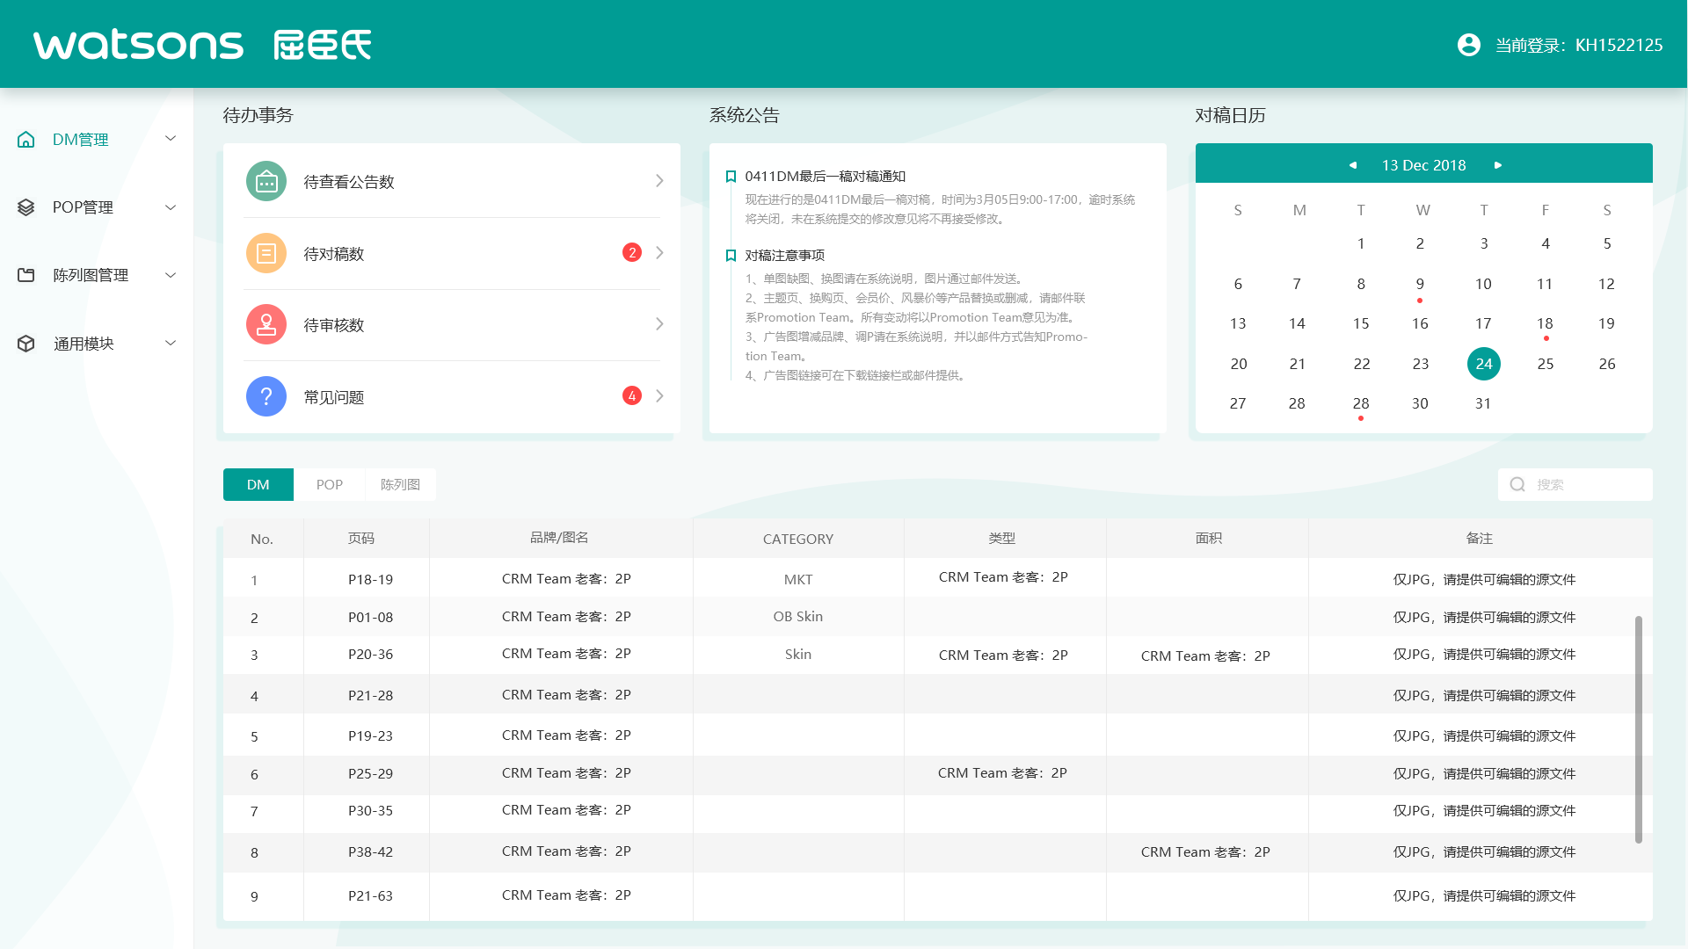Screen dimensions: 1688x949
Task: Expand the 通用模块 menu chevron
Action: click(x=171, y=344)
